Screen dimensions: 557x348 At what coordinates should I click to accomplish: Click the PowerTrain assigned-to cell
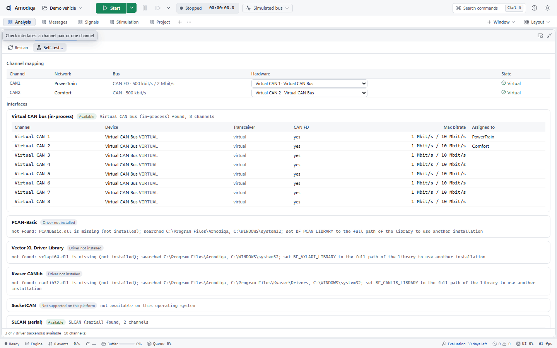pyautogui.click(x=483, y=137)
